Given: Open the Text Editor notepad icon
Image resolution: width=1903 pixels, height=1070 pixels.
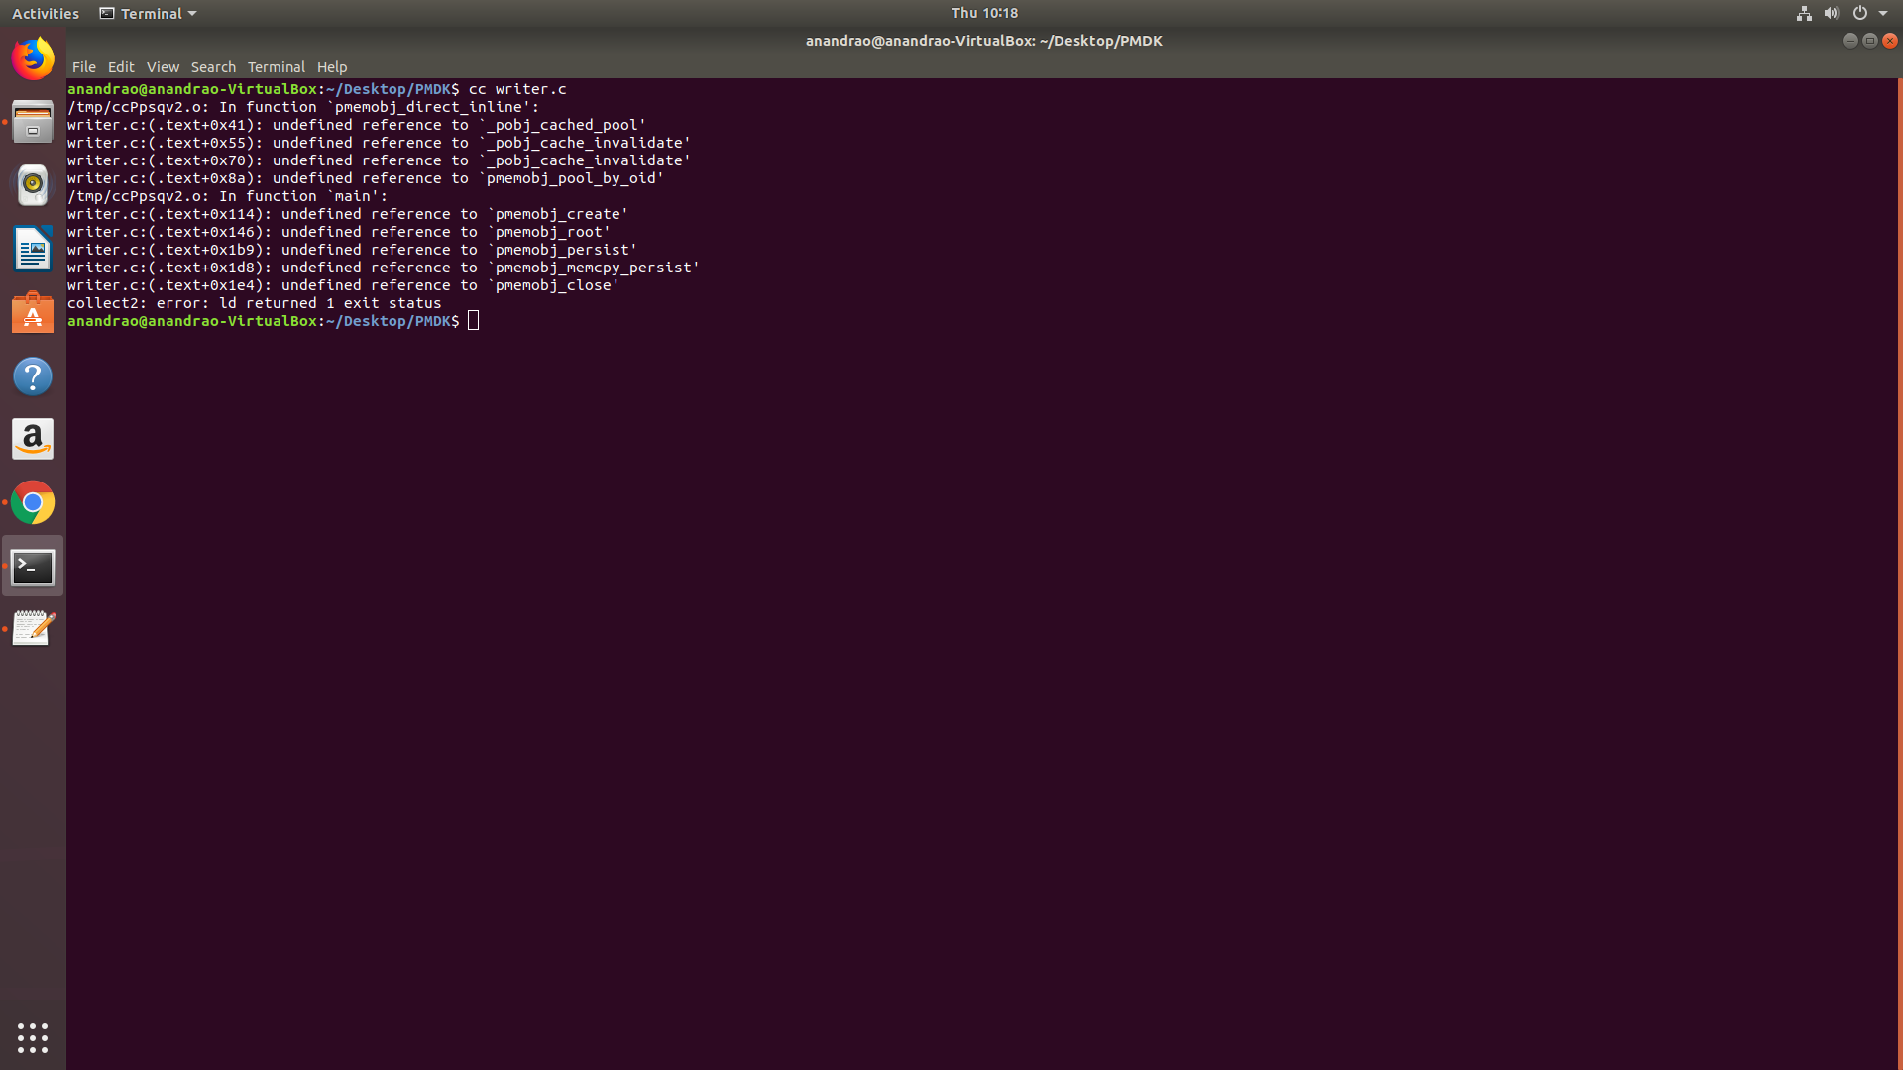Looking at the screenshot, I should 33,627.
